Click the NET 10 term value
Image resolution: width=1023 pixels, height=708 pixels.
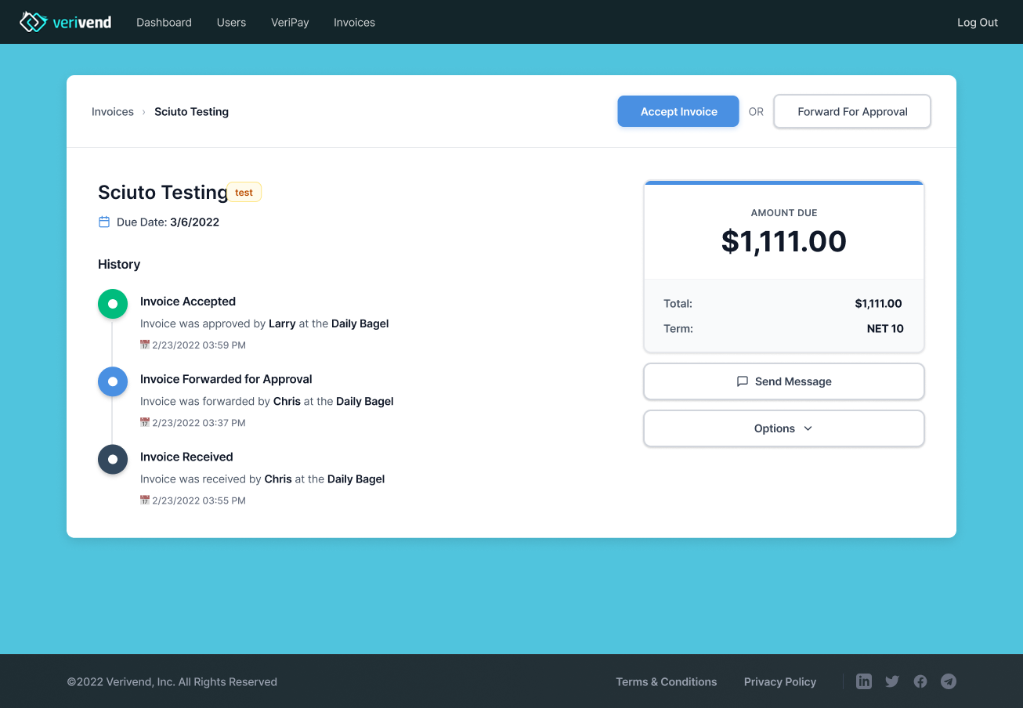(885, 328)
